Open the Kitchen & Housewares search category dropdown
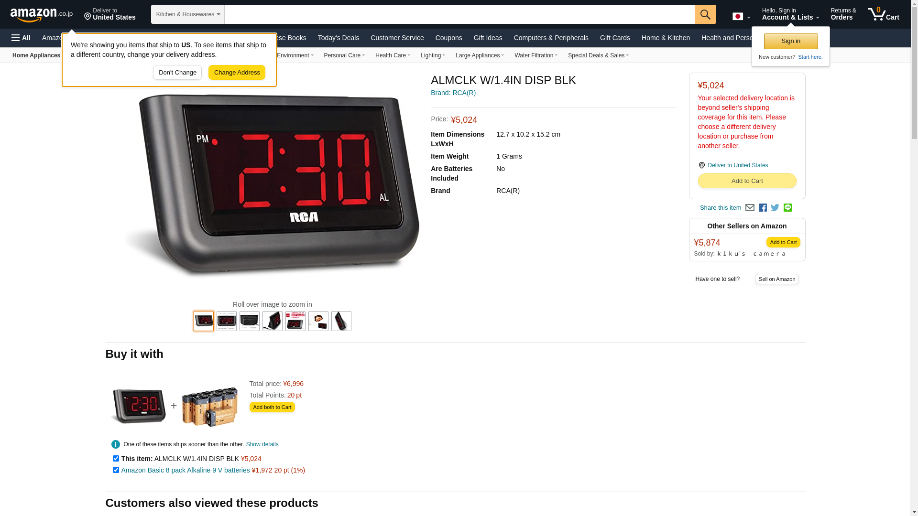 pos(188,14)
